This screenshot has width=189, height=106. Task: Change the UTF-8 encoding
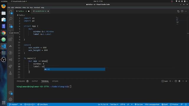pos(123,105)
